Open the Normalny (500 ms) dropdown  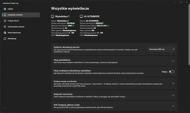point(161,49)
